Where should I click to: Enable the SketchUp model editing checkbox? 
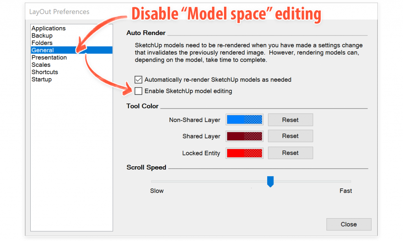pos(138,91)
